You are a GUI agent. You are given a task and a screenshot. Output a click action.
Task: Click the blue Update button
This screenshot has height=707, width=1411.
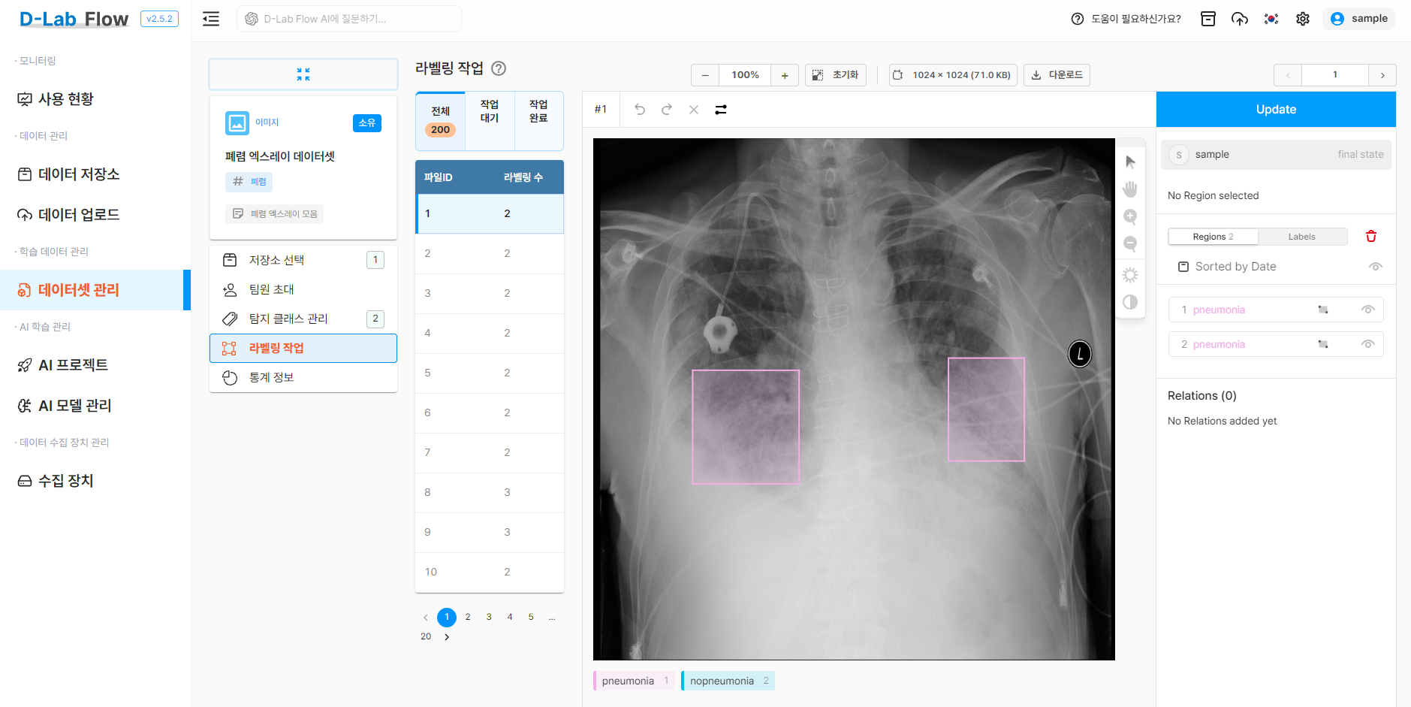[x=1276, y=110]
